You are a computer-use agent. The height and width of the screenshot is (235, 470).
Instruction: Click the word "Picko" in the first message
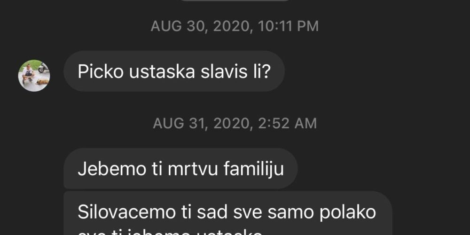click(x=101, y=72)
